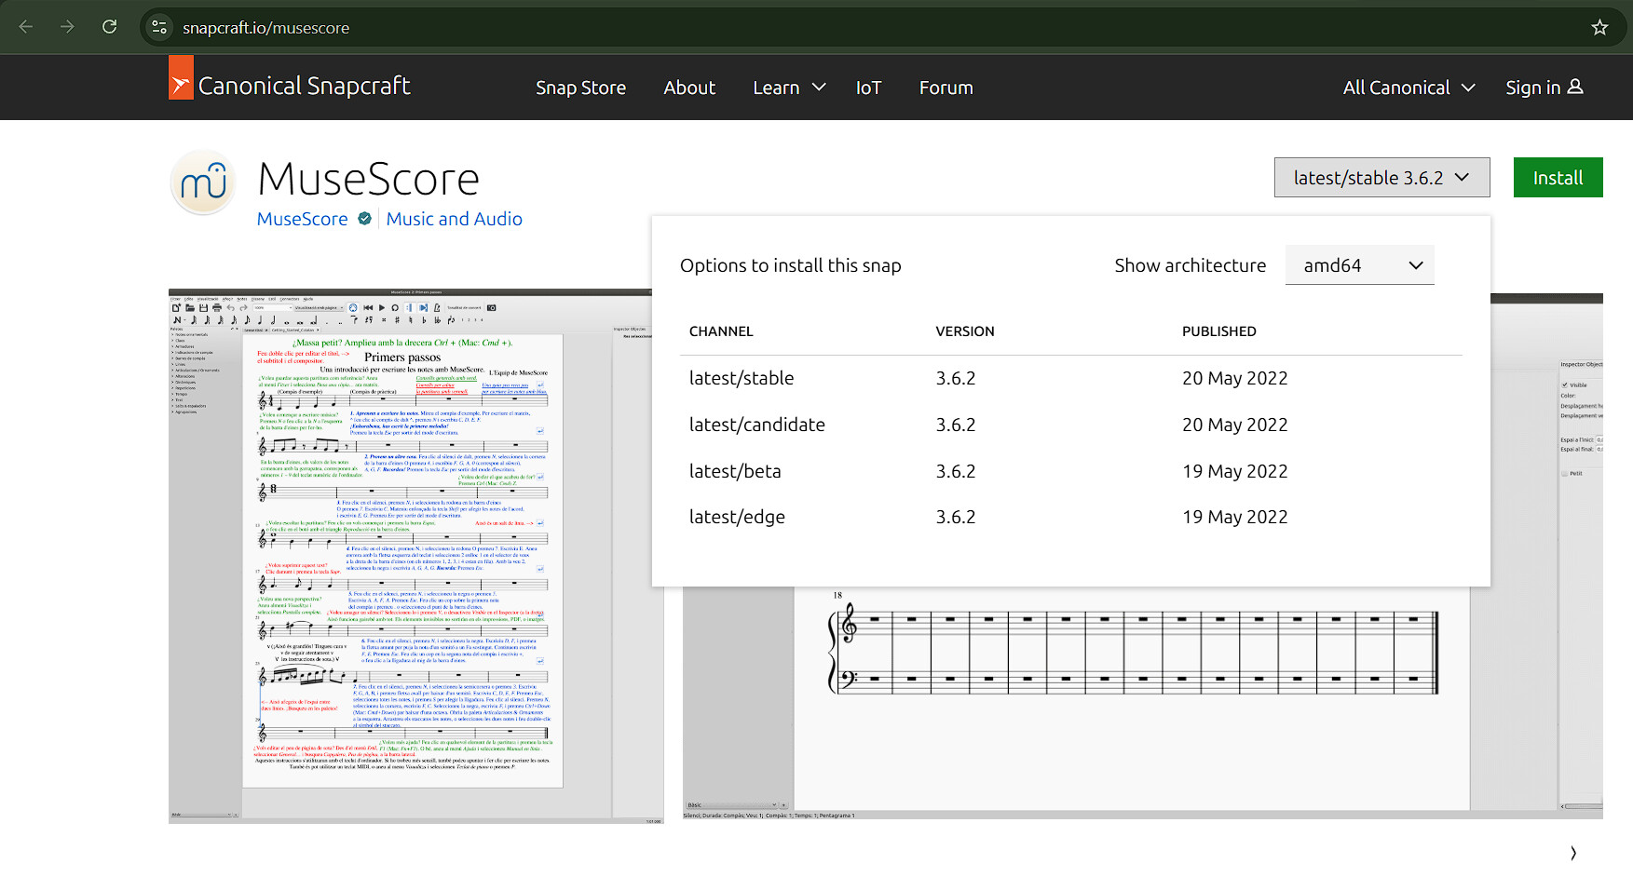Click the Canonical Snapcraft logo
Viewport: 1633px width, 877px height.
290,87
